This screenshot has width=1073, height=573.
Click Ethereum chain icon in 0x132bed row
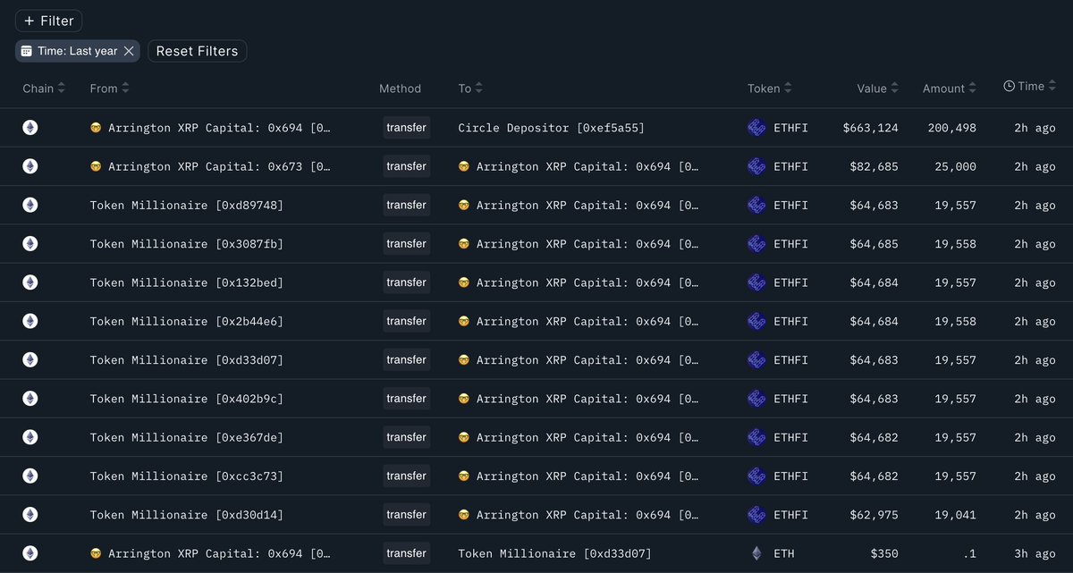(x=30, y=282)
